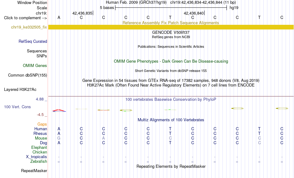Image resolution: width=294 pixels, height=178 pixels.
Task: Click 'Reference Assembly Fix Patch Sequence Alignments' title
Action: click(x=171, y=23)
